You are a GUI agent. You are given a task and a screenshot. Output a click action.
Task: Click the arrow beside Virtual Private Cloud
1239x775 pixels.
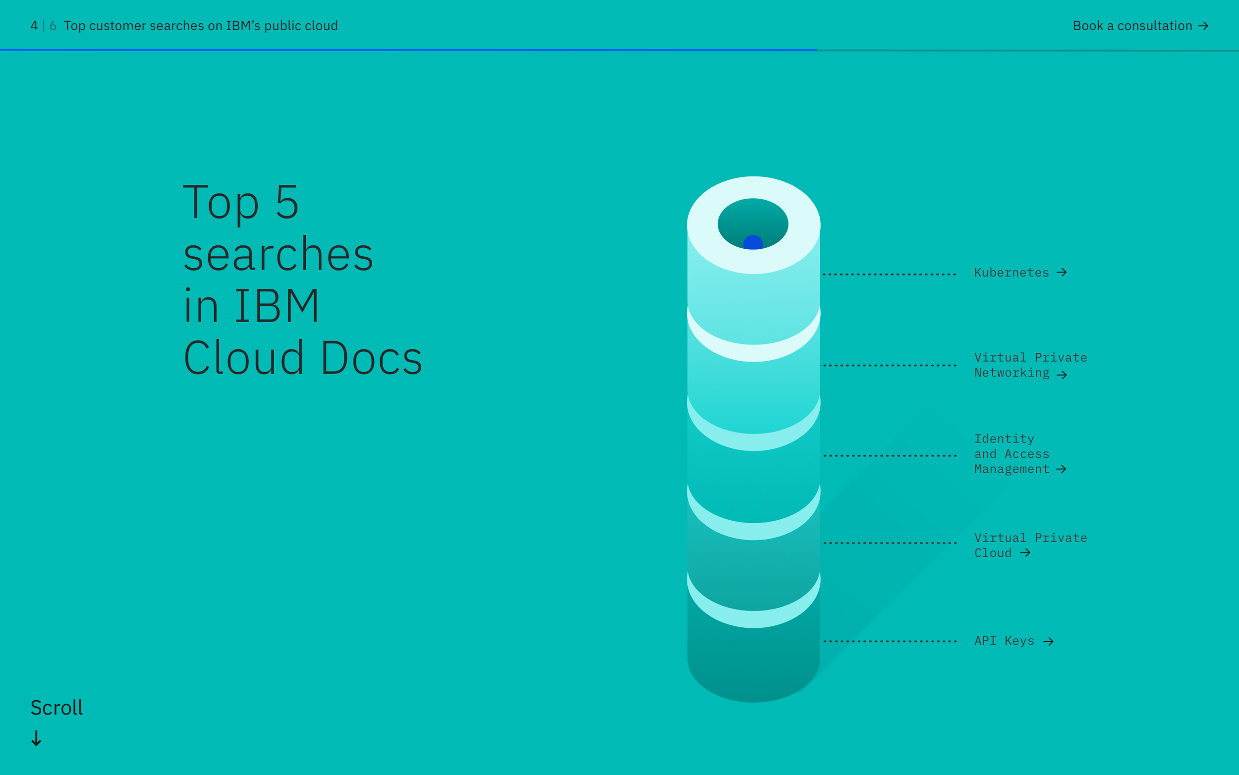pos(1025,553)
